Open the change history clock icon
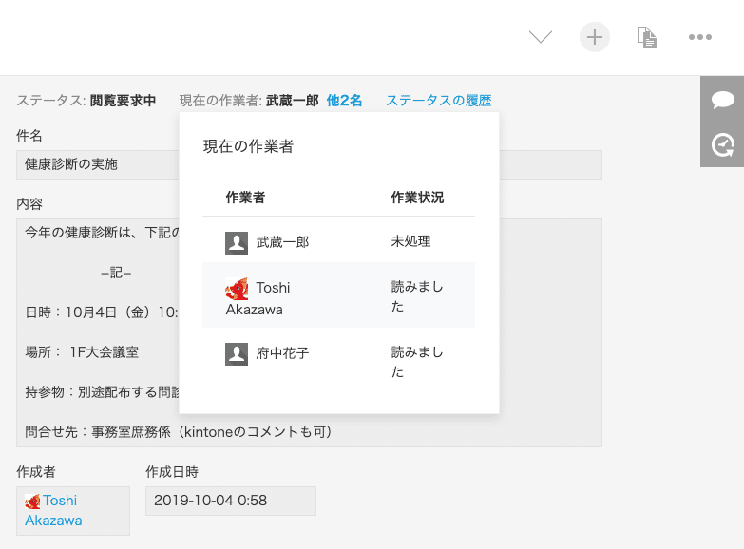744x549 pixels. 723,145
